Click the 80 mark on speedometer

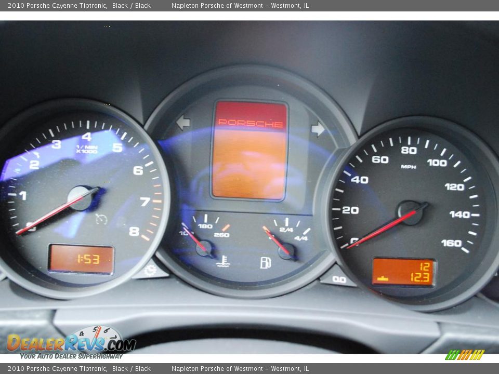click(409, 150)
